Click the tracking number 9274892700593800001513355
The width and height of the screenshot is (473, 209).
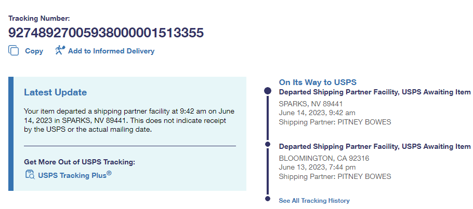[106, 33]
